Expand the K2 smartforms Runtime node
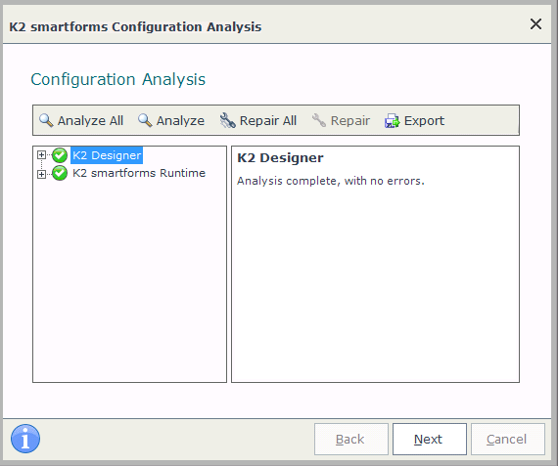 [41, 174]
